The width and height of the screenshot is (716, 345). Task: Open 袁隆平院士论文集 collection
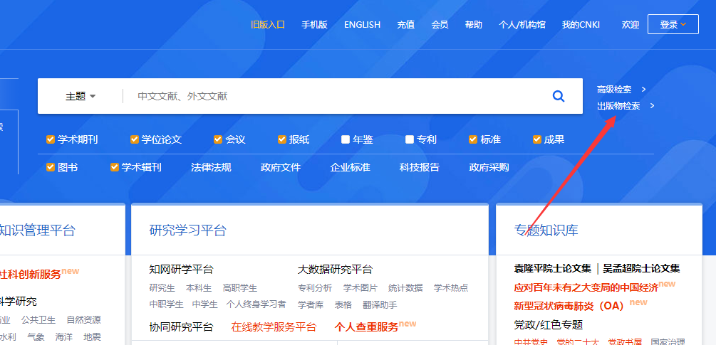click(x=552, y=269)
